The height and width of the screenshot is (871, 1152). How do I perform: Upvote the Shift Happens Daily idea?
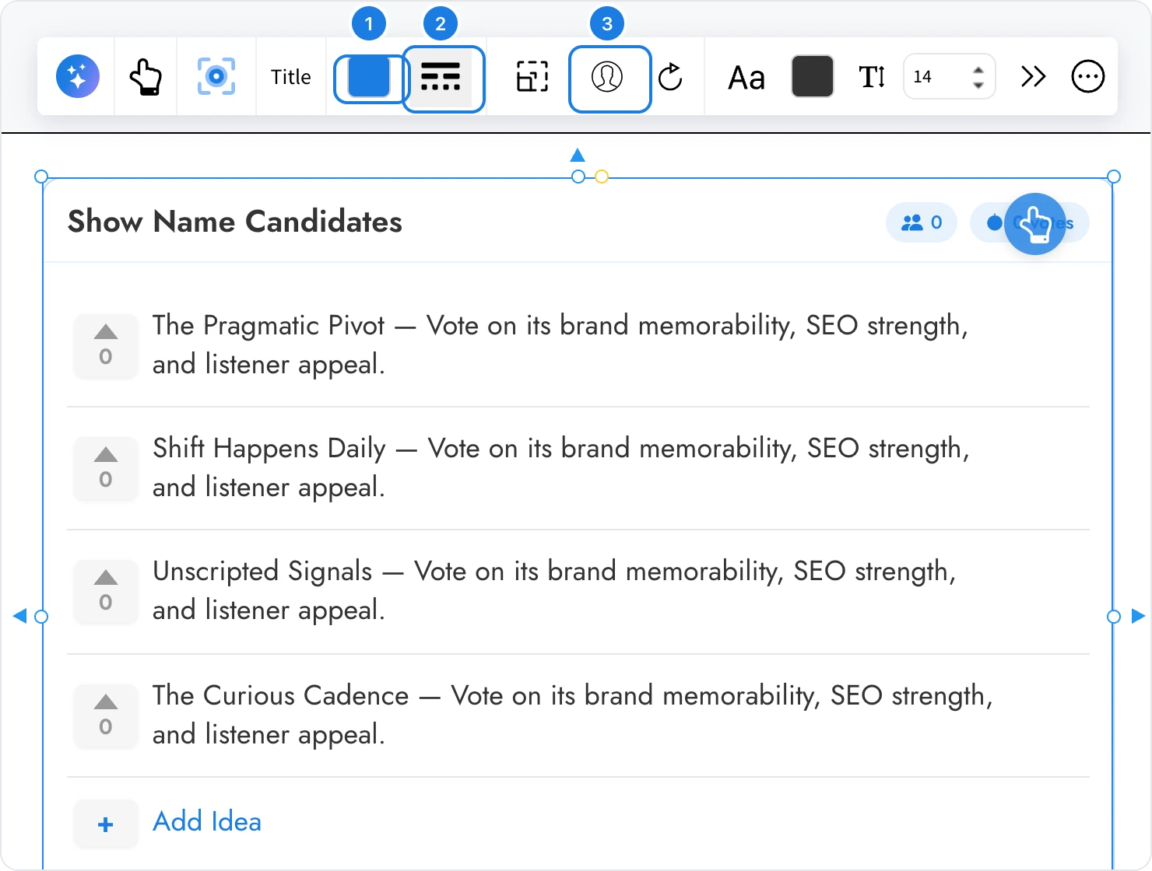click(106, 467)
